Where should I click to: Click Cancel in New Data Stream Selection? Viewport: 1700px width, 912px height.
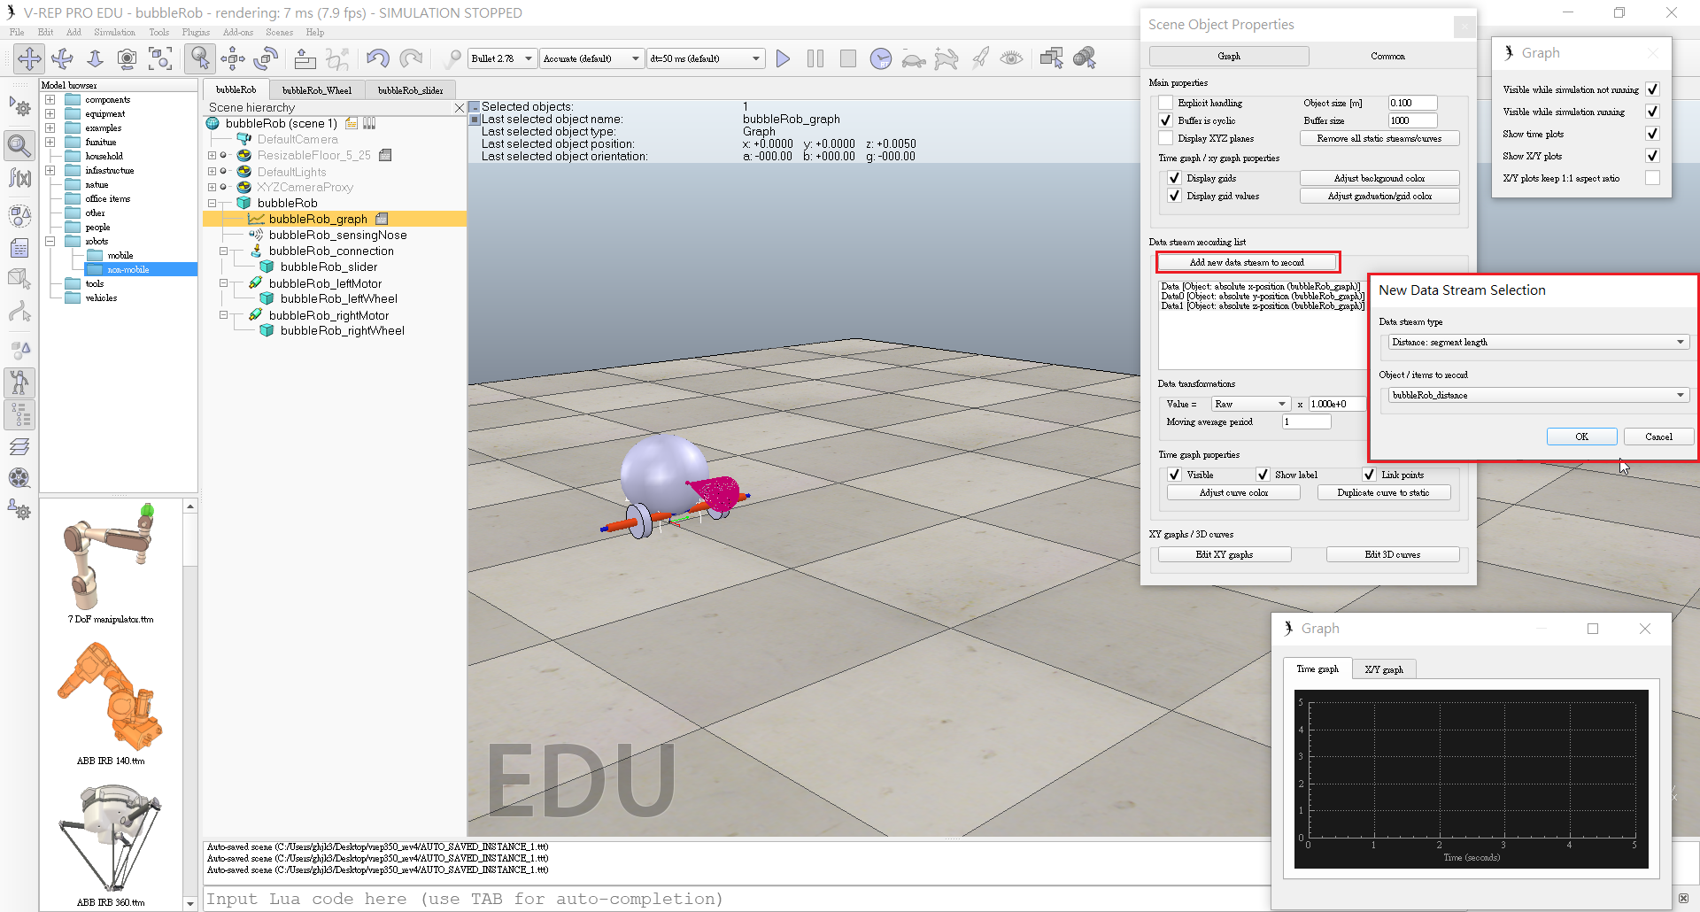click(x=1658, y=437)
